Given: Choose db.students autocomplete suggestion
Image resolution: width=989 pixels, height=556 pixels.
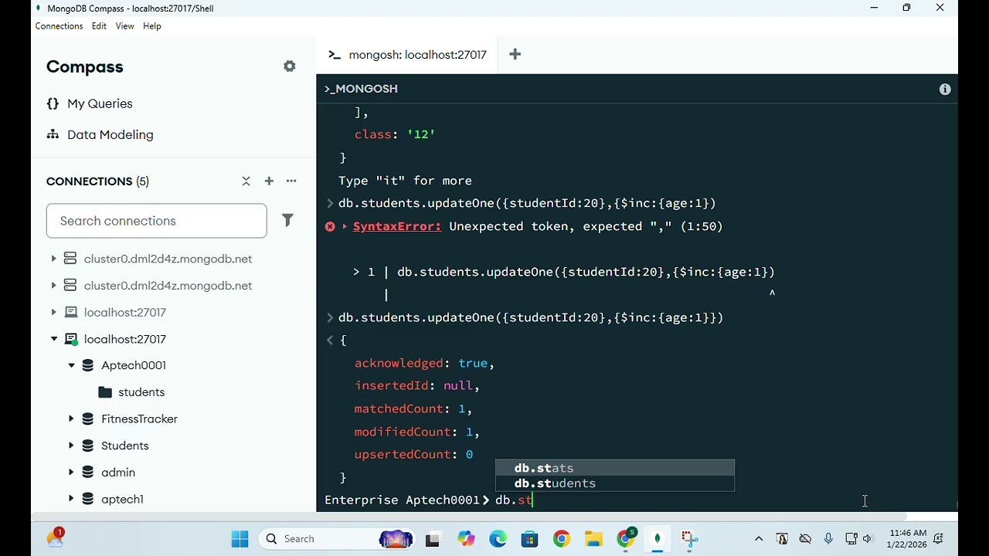Looking at the screenshot, I should [x=614, y=483].
